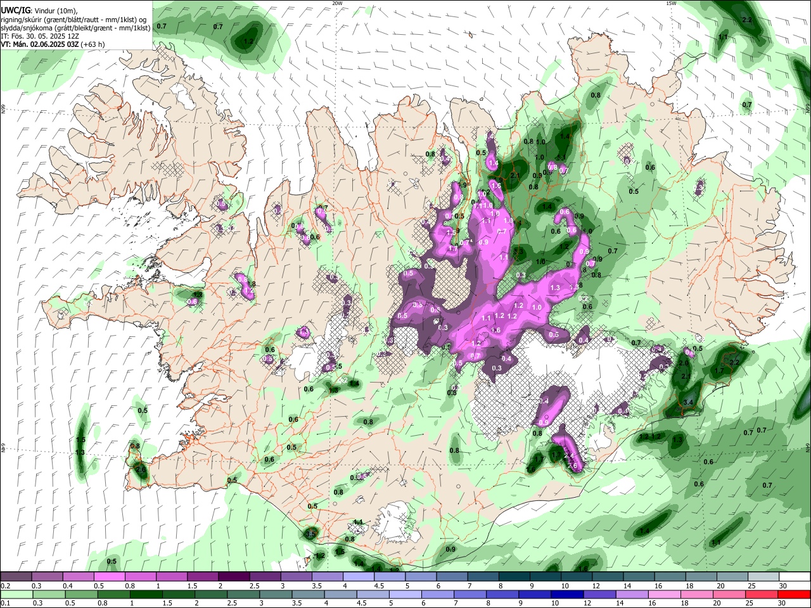Click the 'VT: Mán. 02.06.2025 03Z' valid time
The image size is (811, 608).
[x=39, y=44]
